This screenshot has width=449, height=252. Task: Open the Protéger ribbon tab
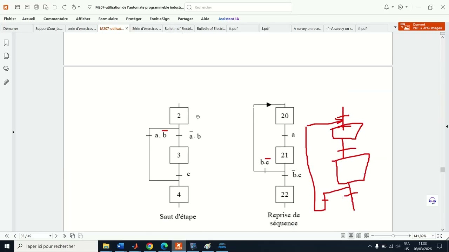point(134,19)
